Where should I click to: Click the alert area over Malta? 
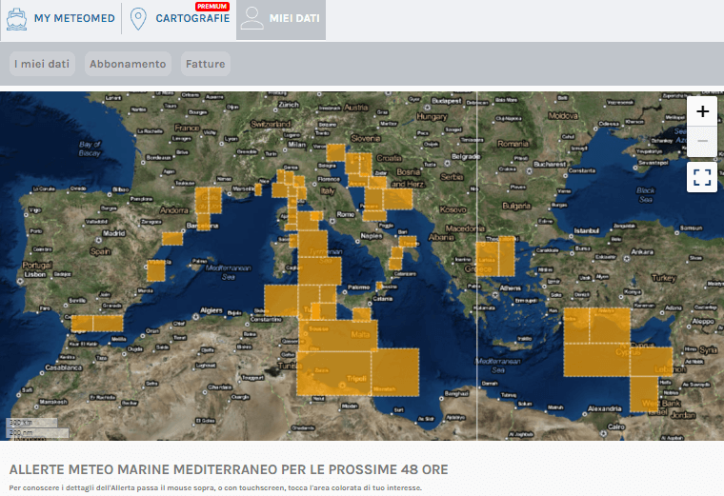pyautogui.click(x=338, y=336)
